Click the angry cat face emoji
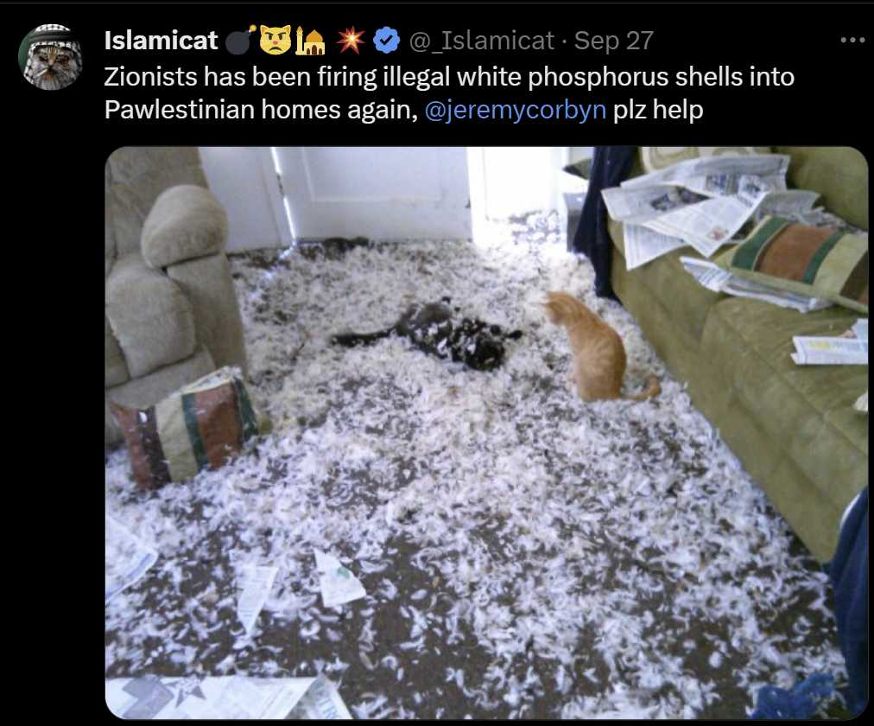 275,40
